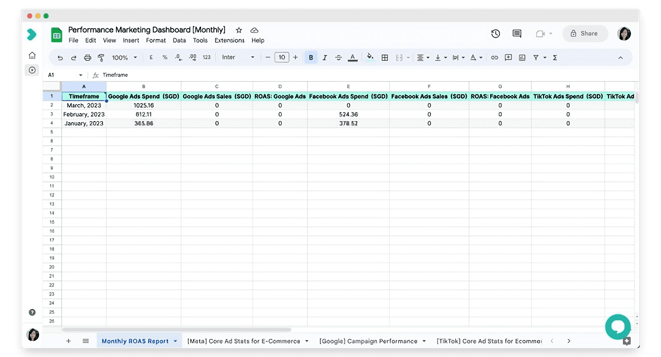Open the Insert menu
Screen dimensions: 661x357
131,40
